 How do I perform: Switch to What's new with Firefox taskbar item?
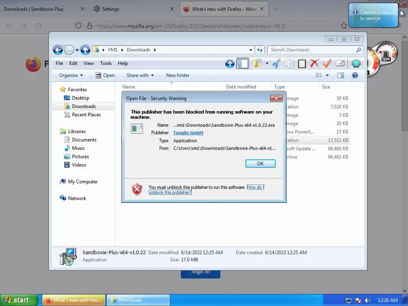point(74,300)
